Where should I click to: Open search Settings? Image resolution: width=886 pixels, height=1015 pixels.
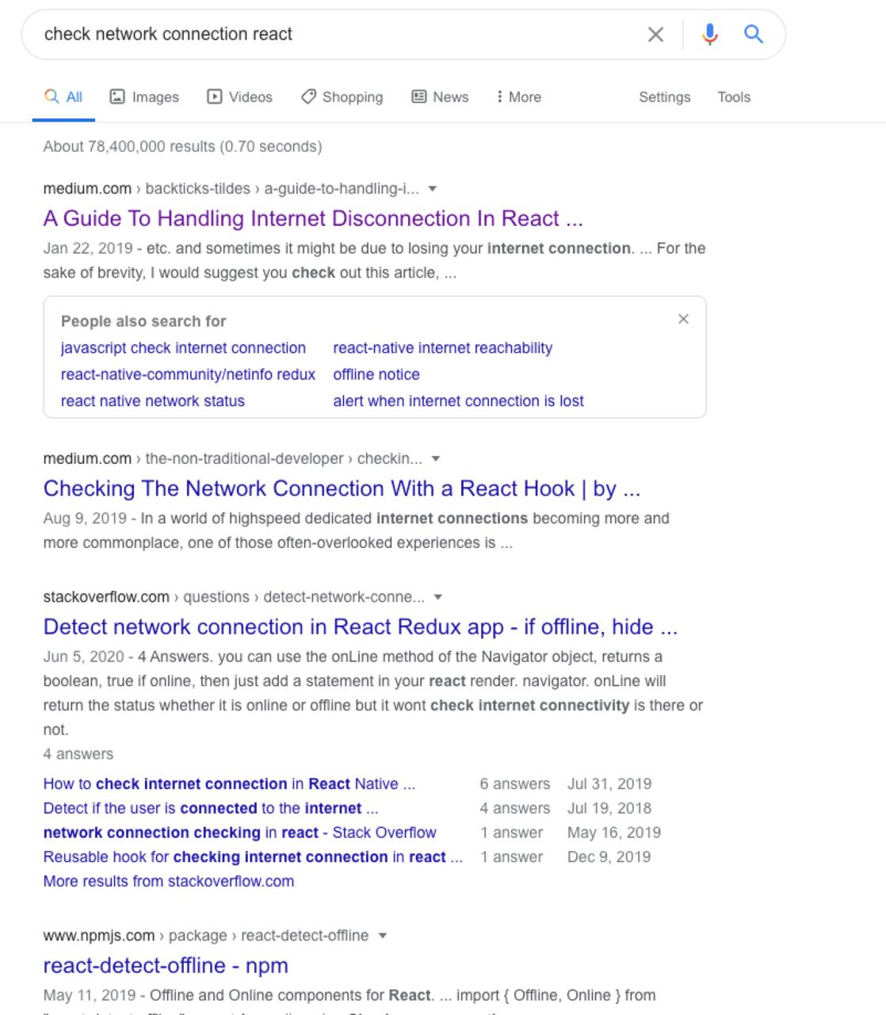[x=664, y=97]
